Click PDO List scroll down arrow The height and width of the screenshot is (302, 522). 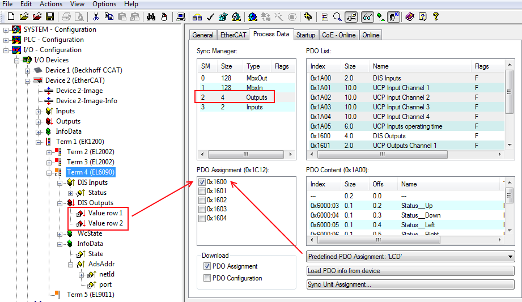coord(510,145)
